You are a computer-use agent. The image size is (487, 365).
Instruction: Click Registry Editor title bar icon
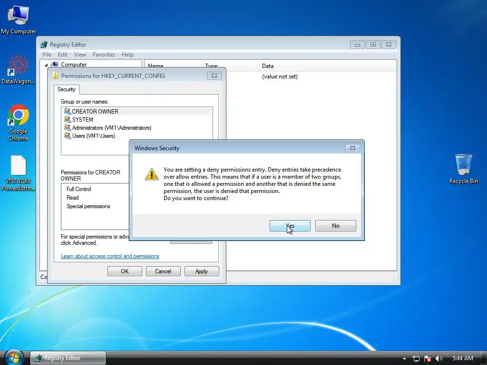pos(44,44)
